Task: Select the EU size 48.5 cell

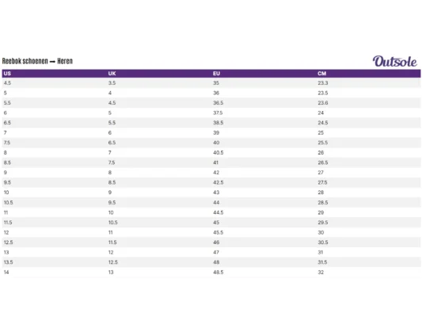Action: click(219, 273)
